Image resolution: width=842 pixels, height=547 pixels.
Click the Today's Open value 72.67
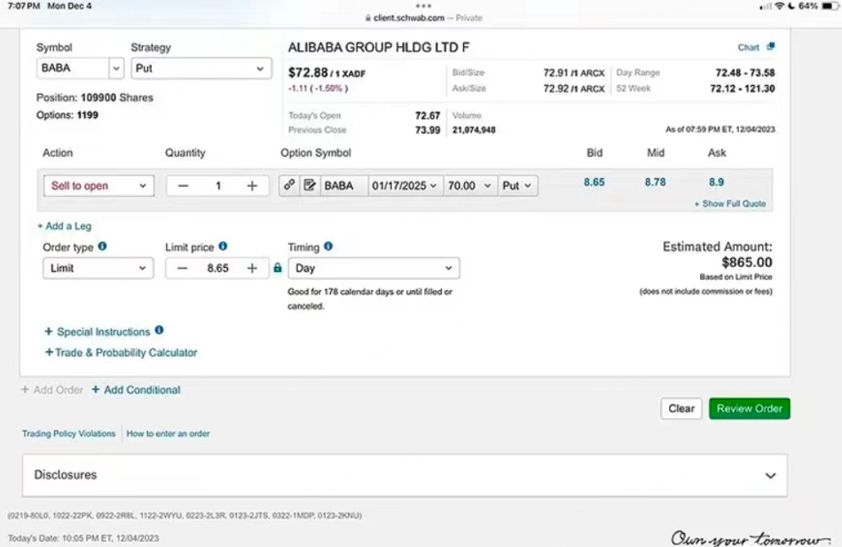point(428,115)
